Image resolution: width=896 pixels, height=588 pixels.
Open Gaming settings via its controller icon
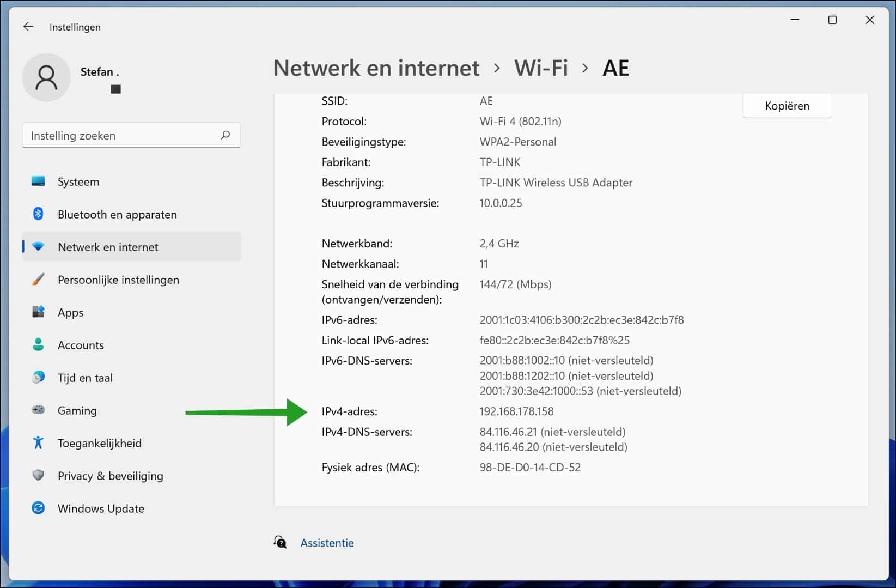[x=38, y=410]
